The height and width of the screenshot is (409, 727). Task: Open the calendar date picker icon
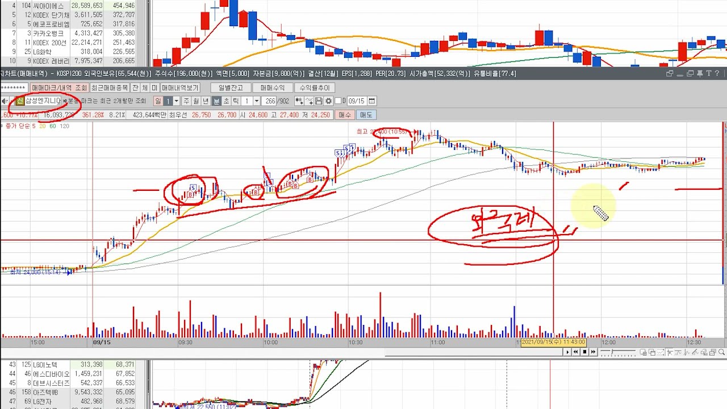click(x=371, y=101)
